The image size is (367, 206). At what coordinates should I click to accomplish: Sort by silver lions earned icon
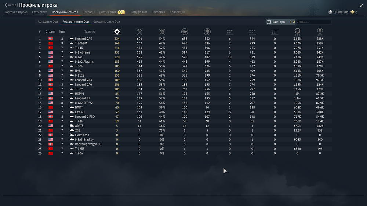click(x=297, y=32)
